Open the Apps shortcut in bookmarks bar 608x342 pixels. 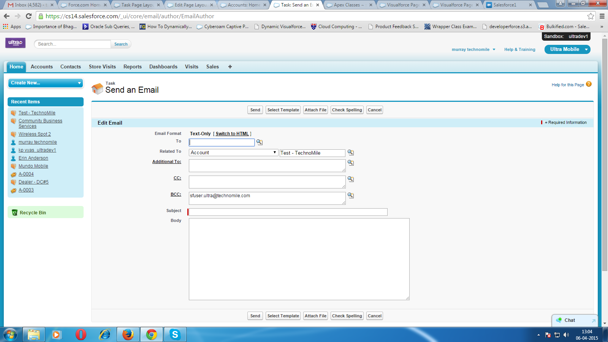pyautogui.click(x=12, y=27)
